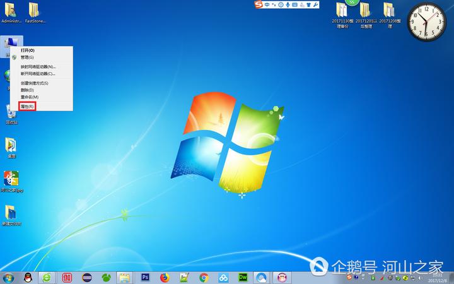Open the dark round striped taskbar icon
454x284 pixels.
point(87,278)
